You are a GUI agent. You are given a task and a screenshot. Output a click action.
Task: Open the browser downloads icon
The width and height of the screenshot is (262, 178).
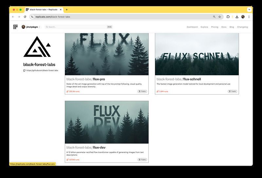point(237,17)
